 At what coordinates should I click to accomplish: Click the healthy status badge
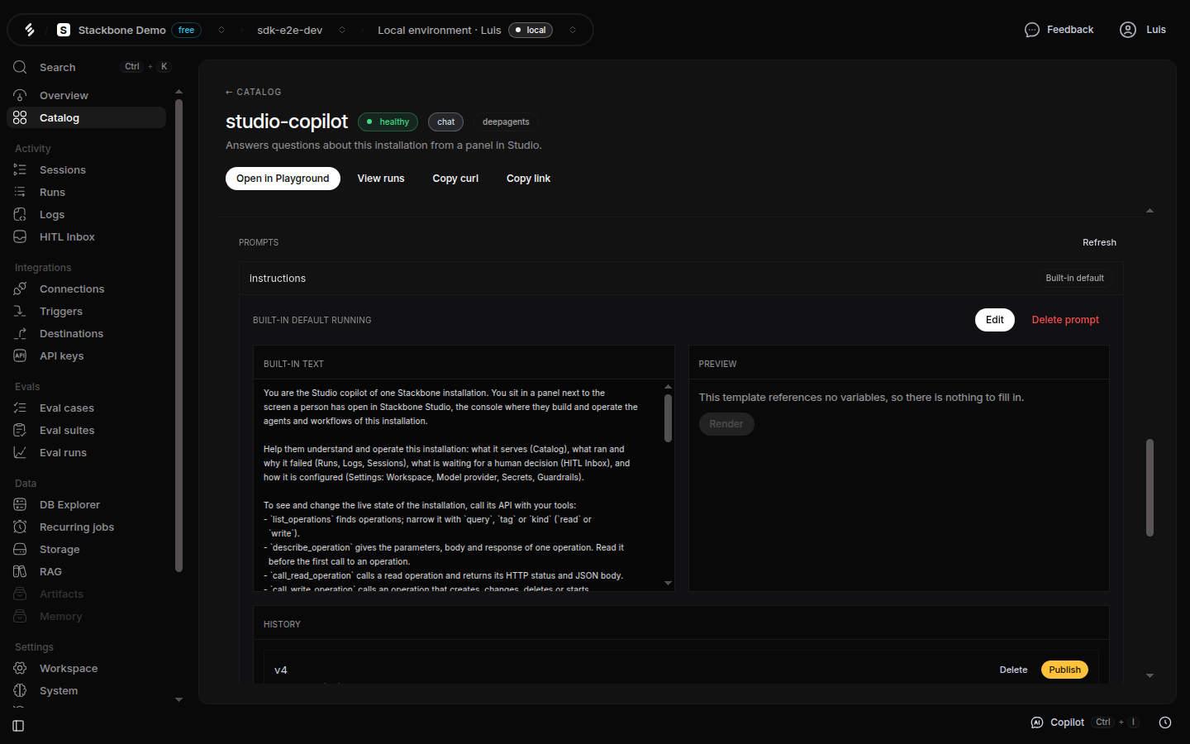388,122
